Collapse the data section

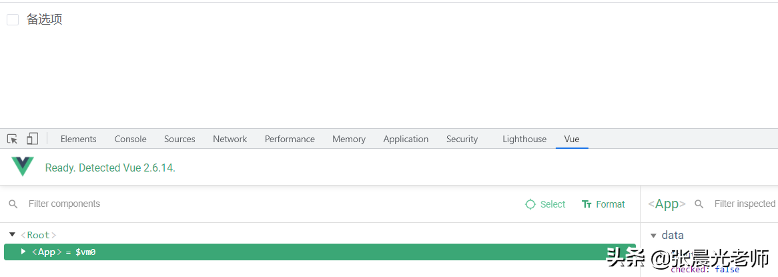coord(653,235)
